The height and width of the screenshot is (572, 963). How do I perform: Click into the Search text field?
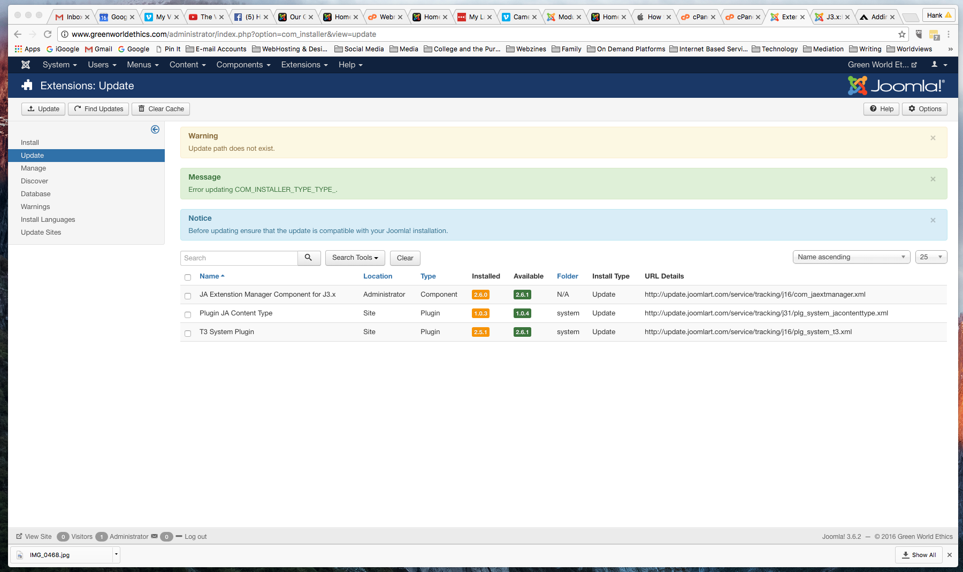pyautogui.click(x=239, y=258)
